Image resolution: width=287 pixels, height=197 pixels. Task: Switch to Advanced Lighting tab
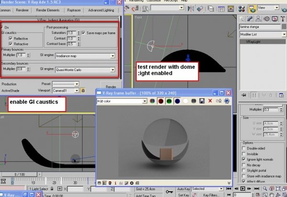point(101,10)
